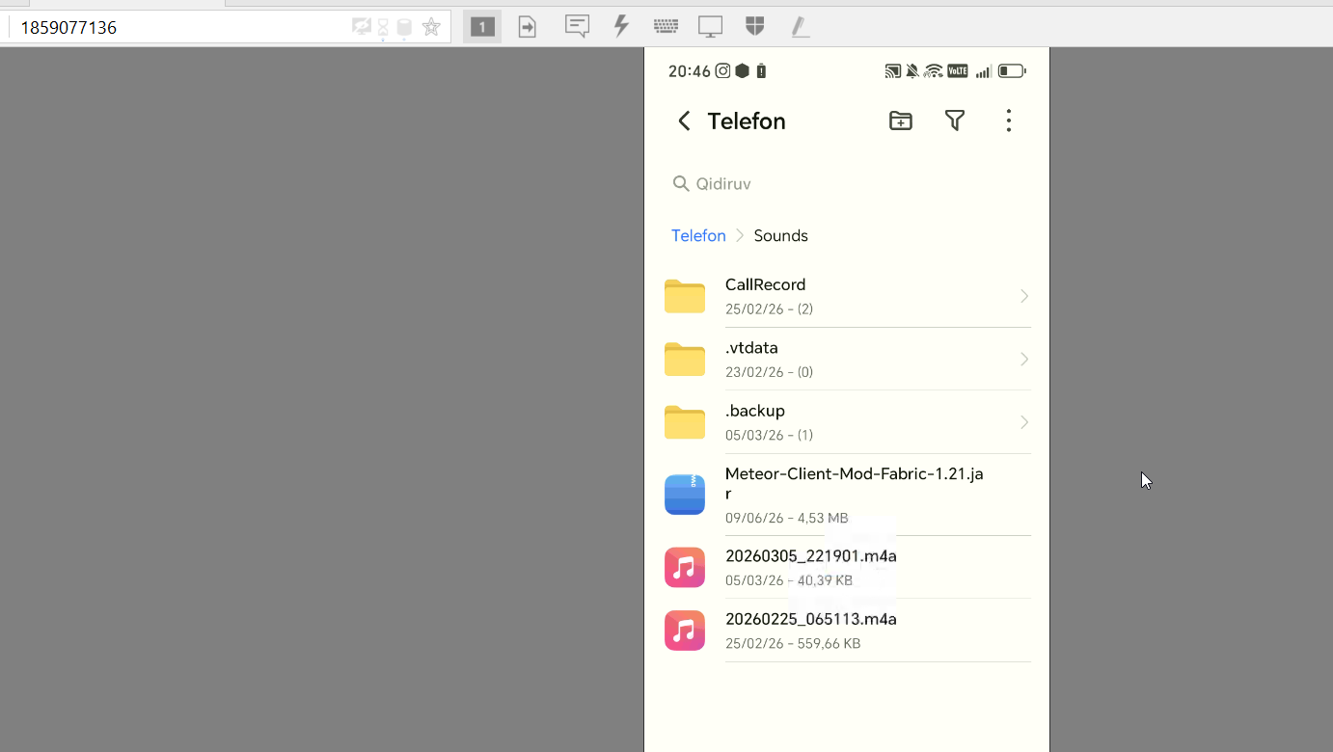Viewport: 1333px width, 752px height.
Task: Open Meteor-Client-Mod-Fabric-1.21.jar file
Action: (x=847, y=495)
